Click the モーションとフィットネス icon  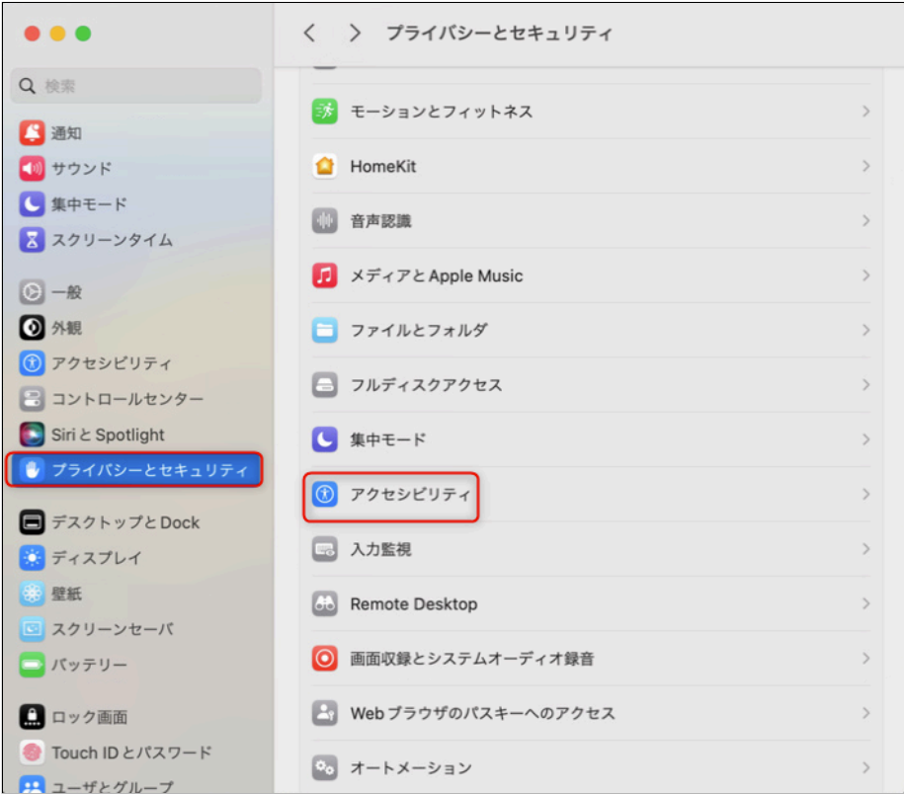point(325,112)
